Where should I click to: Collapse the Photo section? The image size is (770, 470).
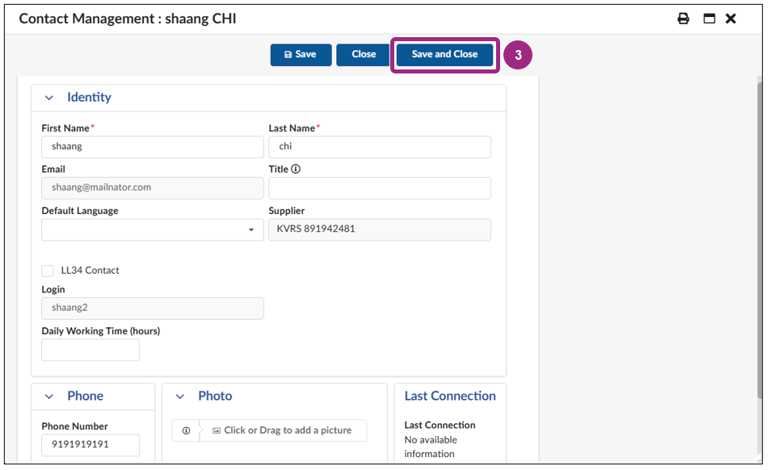(179, 396)
